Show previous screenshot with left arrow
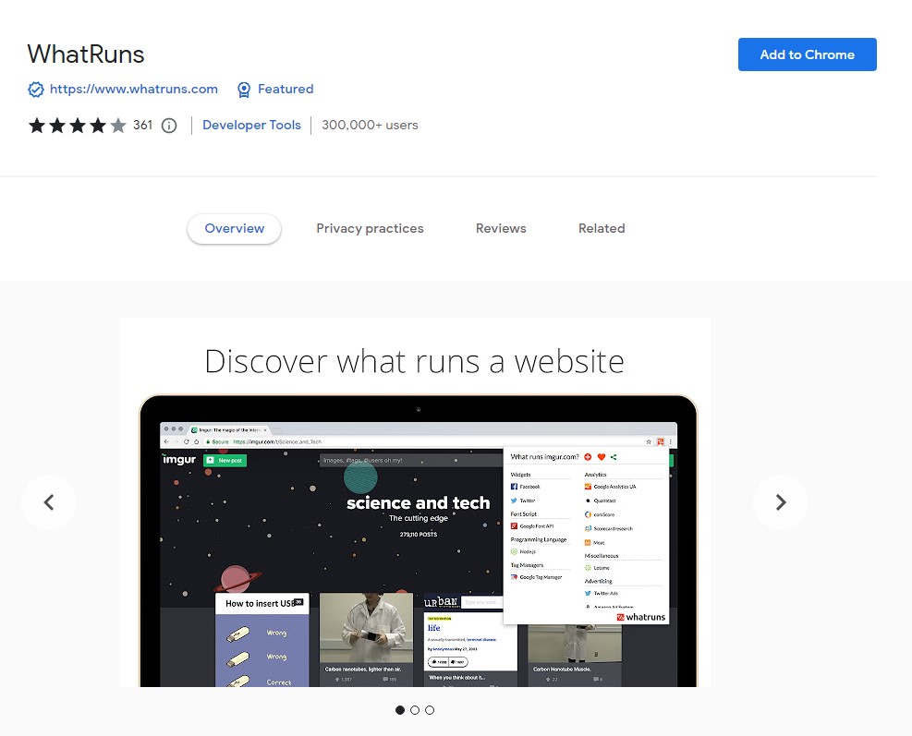This screenshot has height=736, width=912. coord(49,502)
